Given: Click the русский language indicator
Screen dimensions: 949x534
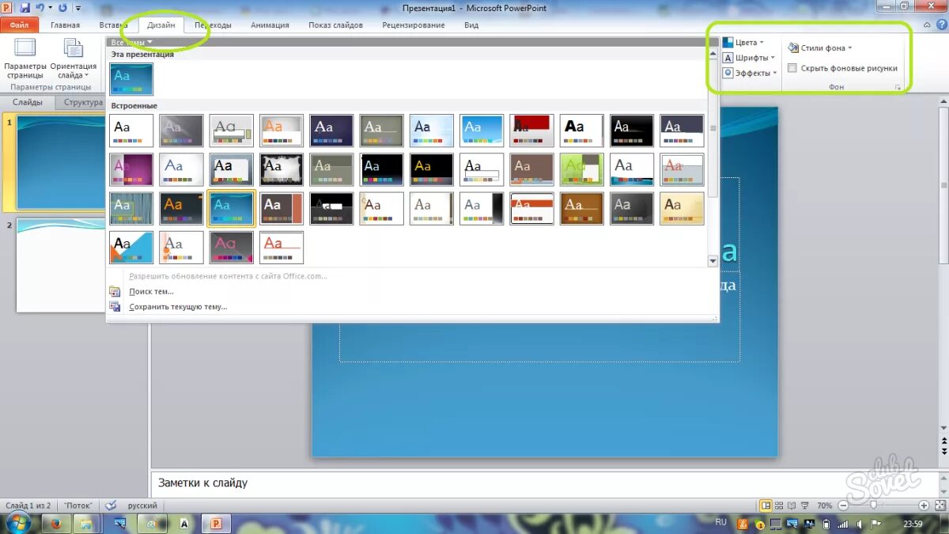Looking at the screenshot, I should (x=142, y=506).
